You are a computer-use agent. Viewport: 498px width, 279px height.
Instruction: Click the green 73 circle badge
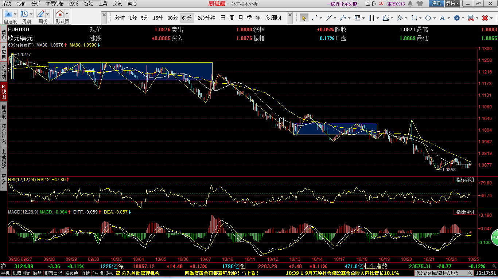click(495, 237)
